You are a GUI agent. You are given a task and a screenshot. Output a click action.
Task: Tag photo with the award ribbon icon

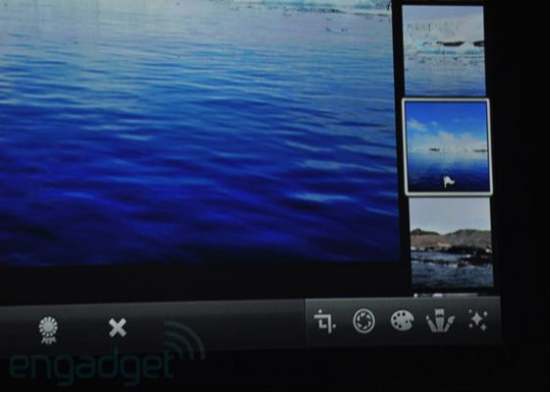pos(48,329)
